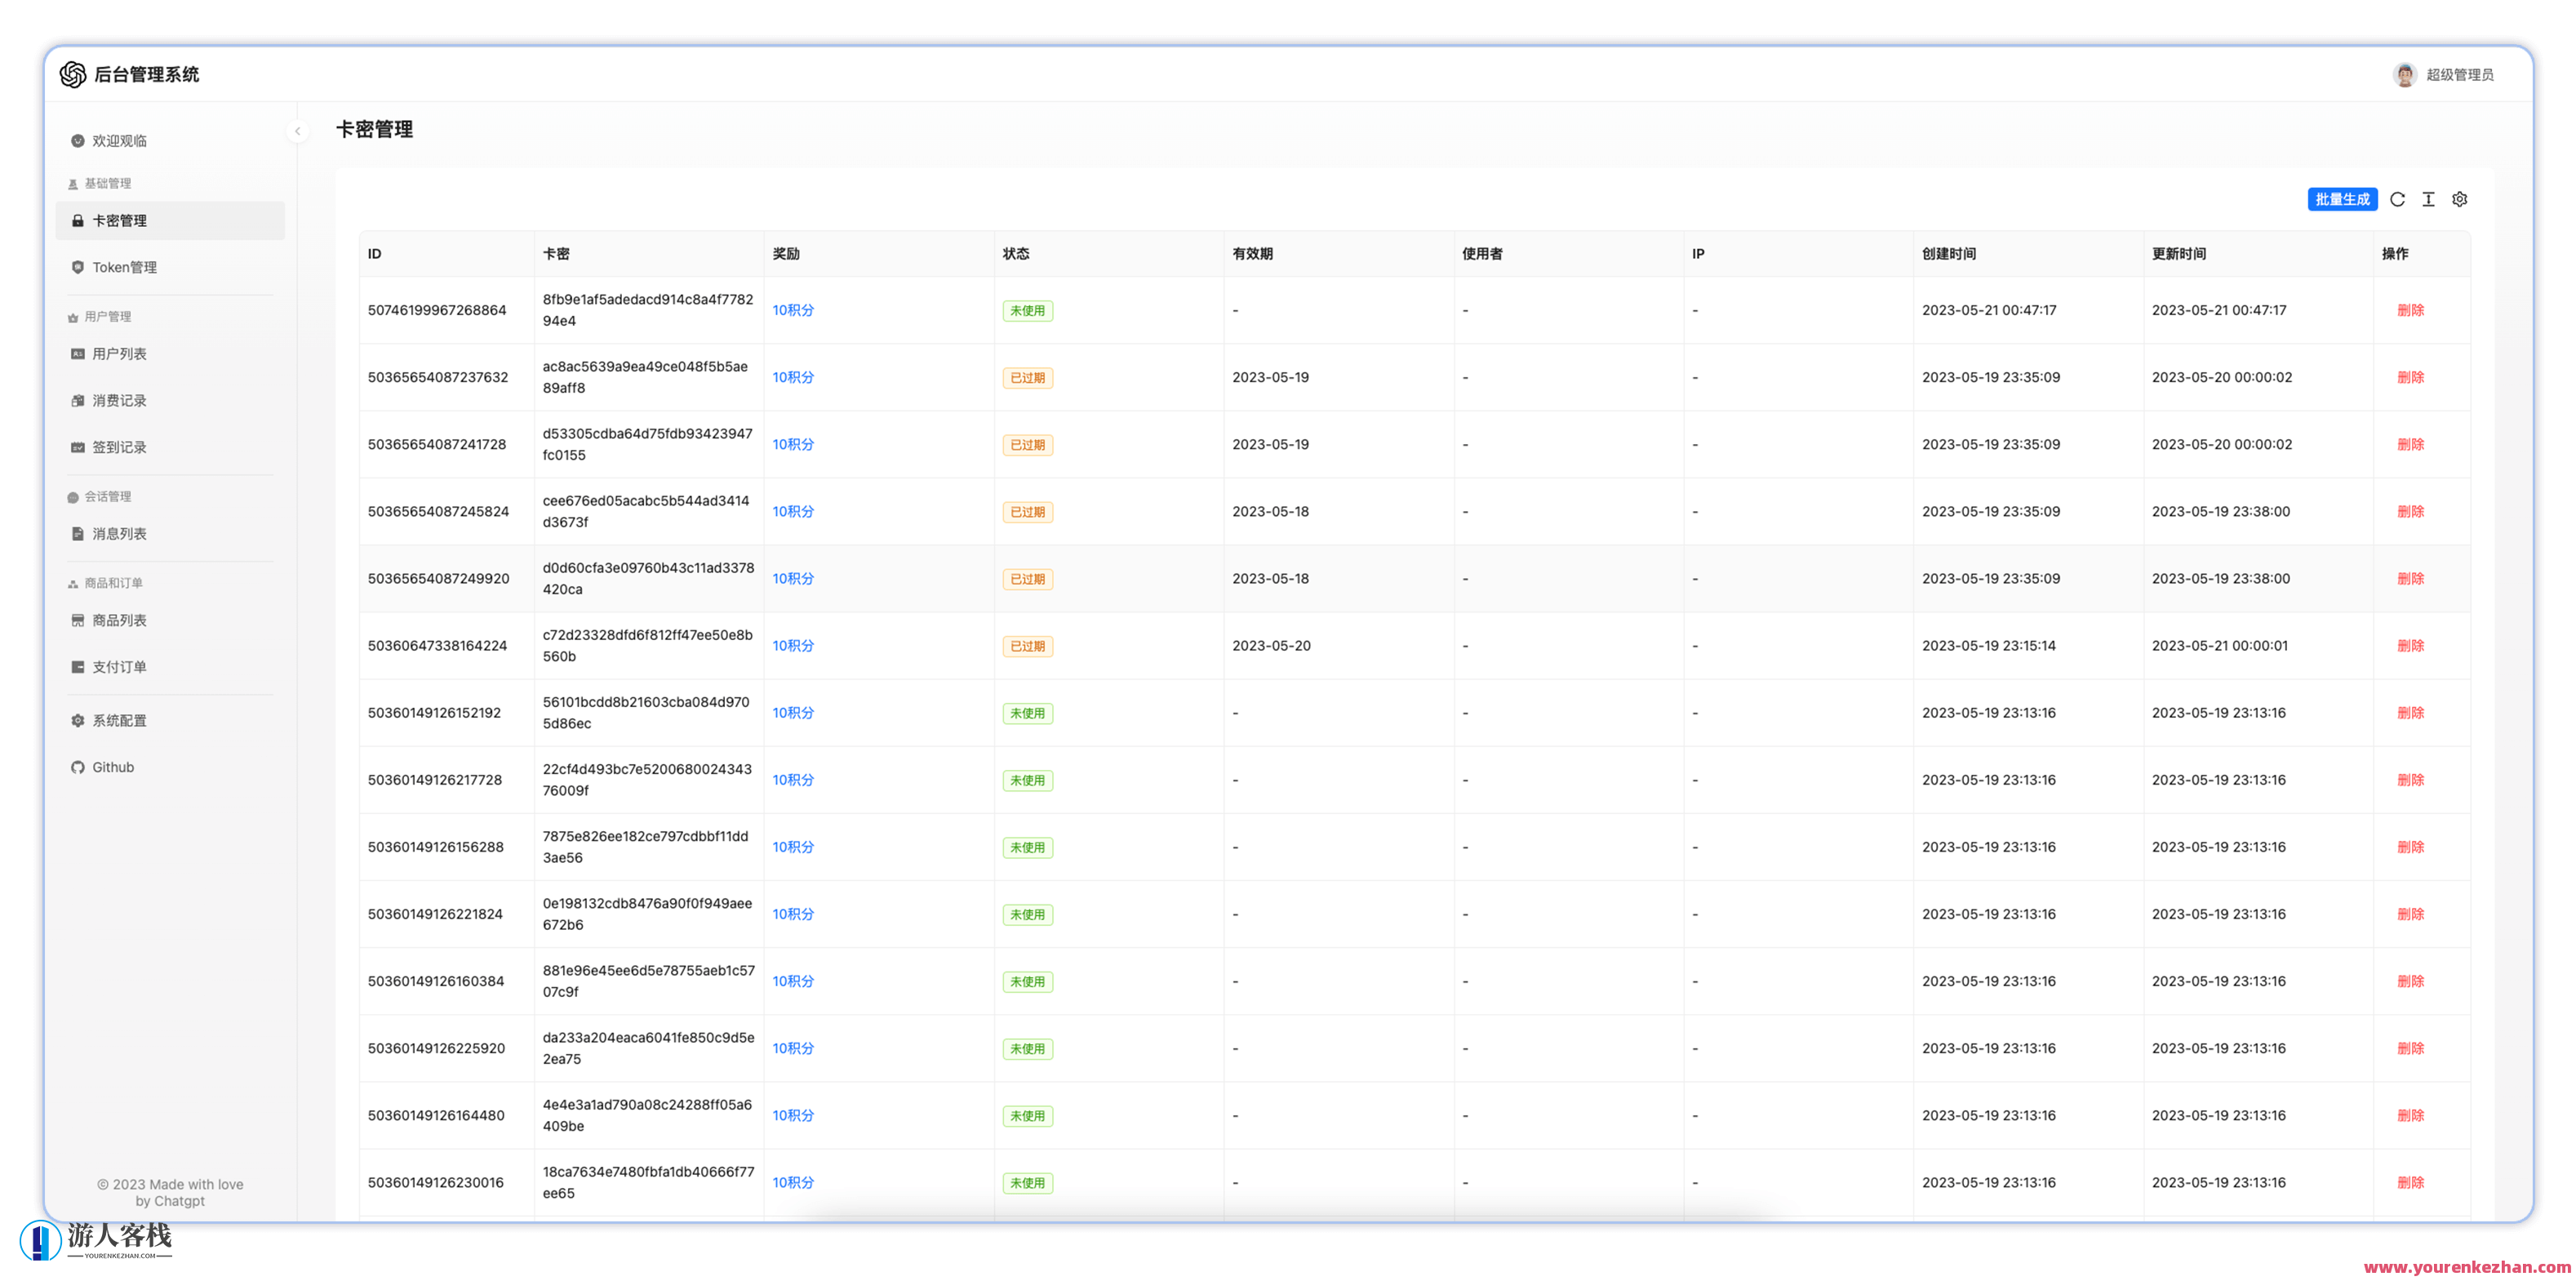
Task: Open the 超级管理员 user dropdown
Action: pyautogui.click(x=2459, y=75)
